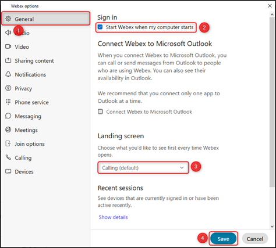This screenshot has height=248, width=276.
Task: Open the Privacy section
Action: tap(46, 88)
